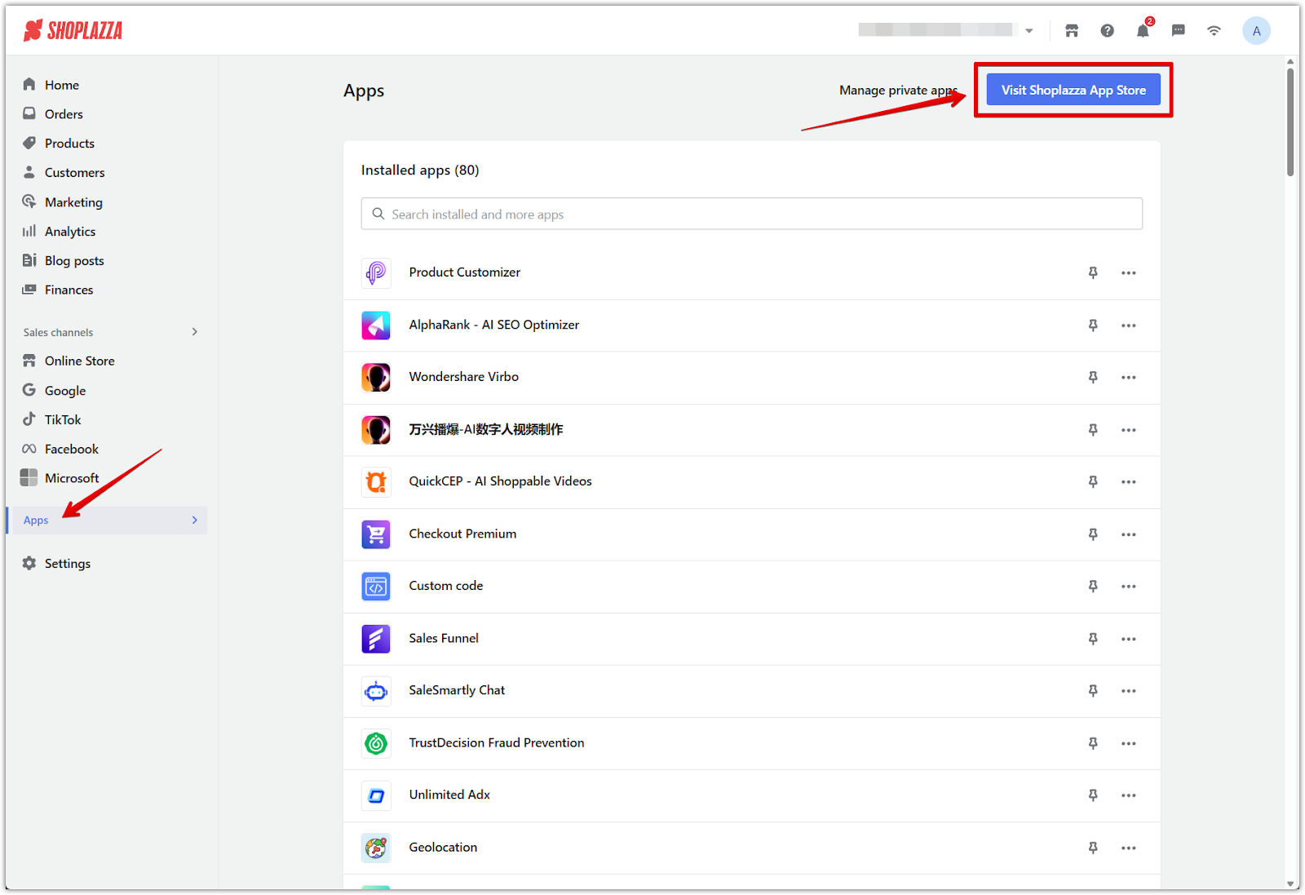This screenshot has height=895, width=1305.
Task: Open the Geolocation app icon
Action: click(376, 848)
